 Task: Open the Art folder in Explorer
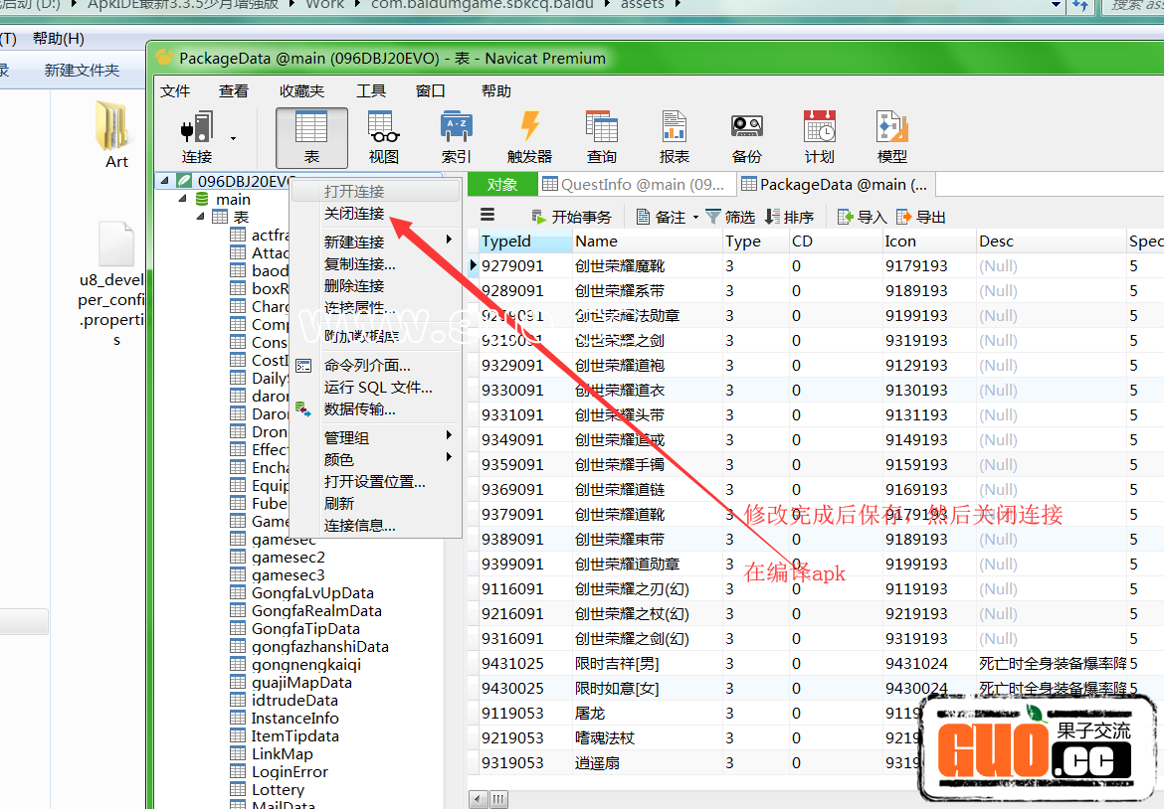click(115, 135)
